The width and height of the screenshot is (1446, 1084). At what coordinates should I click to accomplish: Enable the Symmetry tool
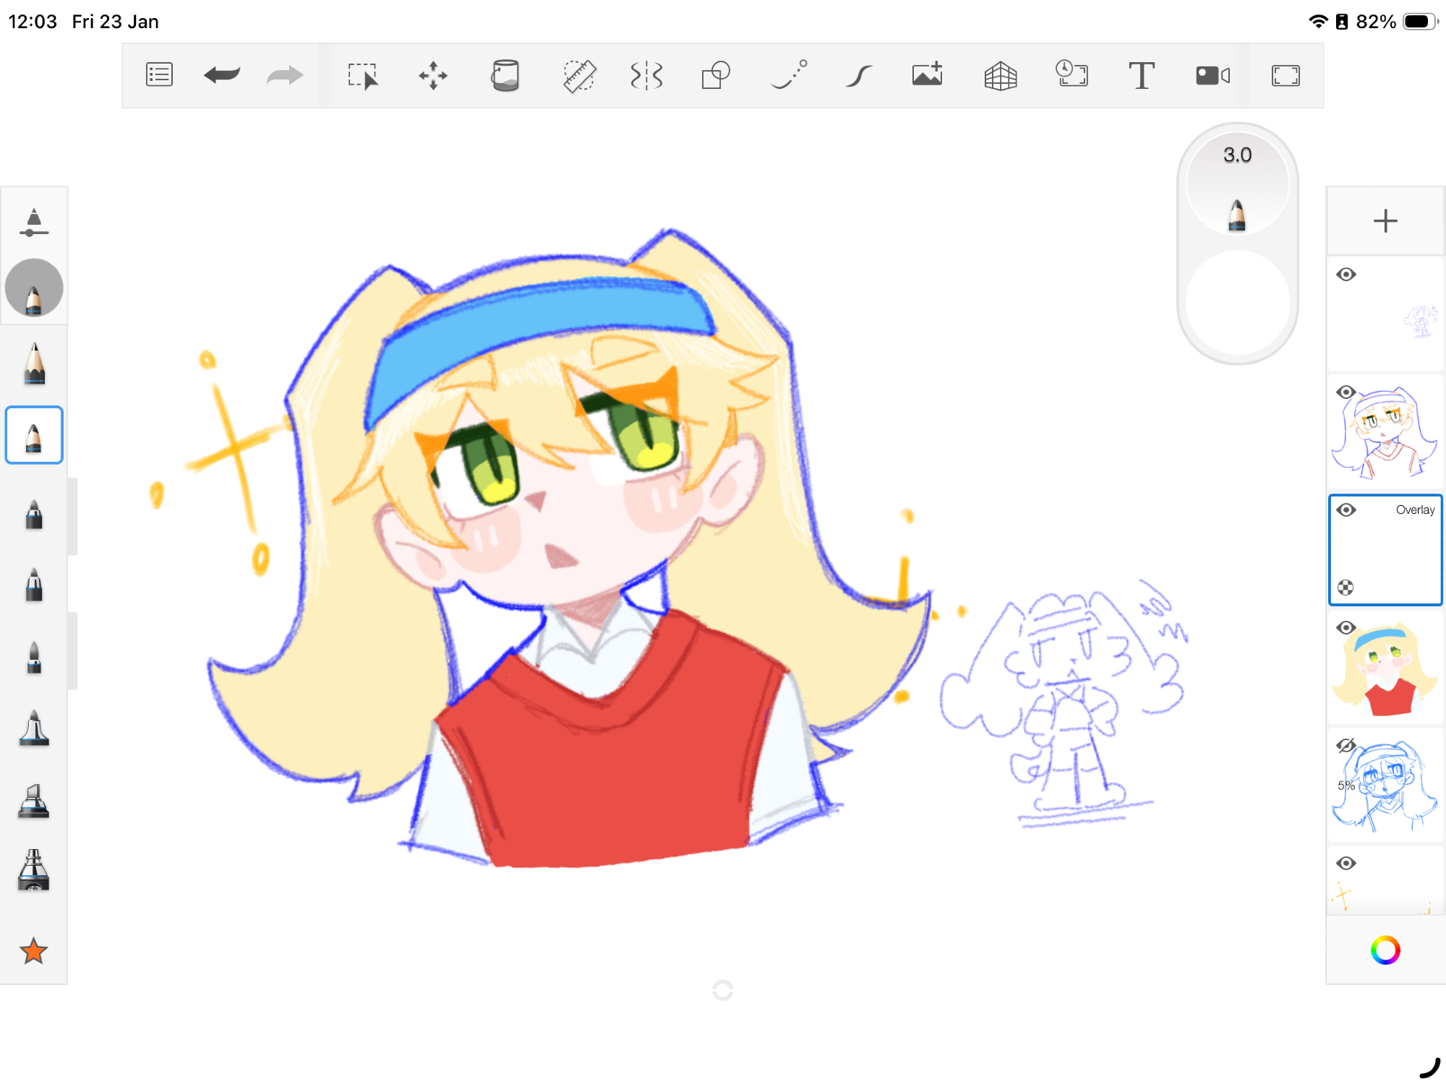coord(646,75)
